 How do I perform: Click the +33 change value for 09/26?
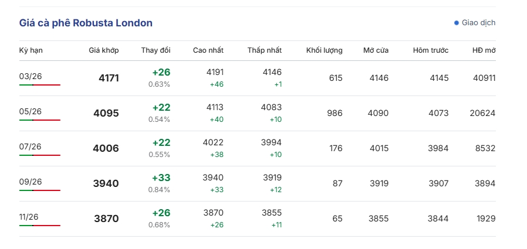tap(161, 178)
